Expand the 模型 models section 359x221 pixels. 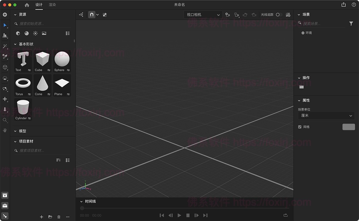pyautogui.click(x=22, y=131)
